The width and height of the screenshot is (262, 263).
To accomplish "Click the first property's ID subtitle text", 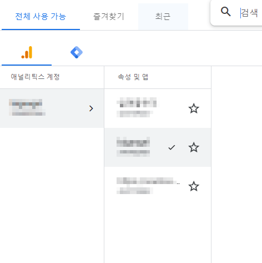I will [x=135, y=114].
